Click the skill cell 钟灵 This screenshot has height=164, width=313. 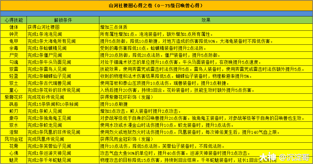click(x=14, y=34)
